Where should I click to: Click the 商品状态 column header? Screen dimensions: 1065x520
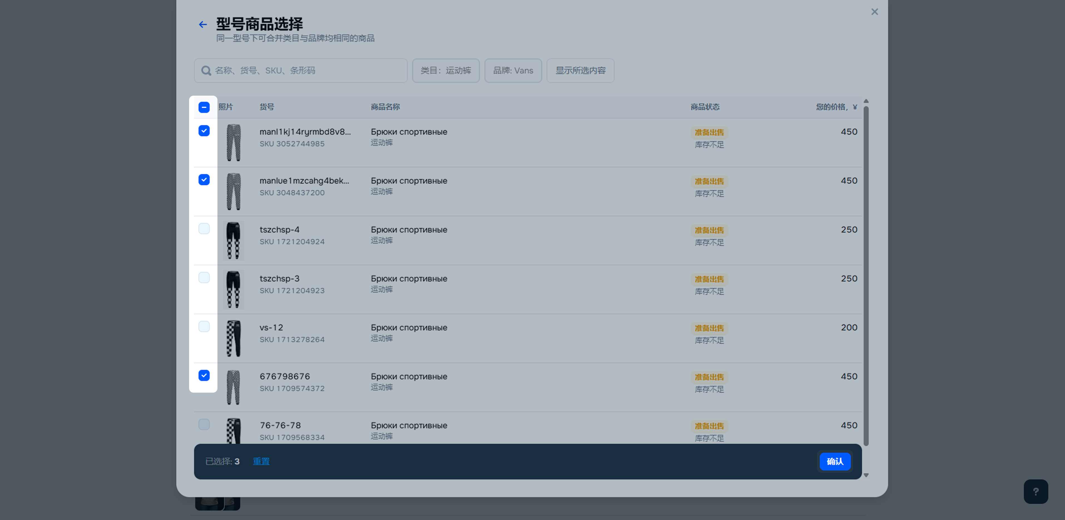click(x=705, y=107)
